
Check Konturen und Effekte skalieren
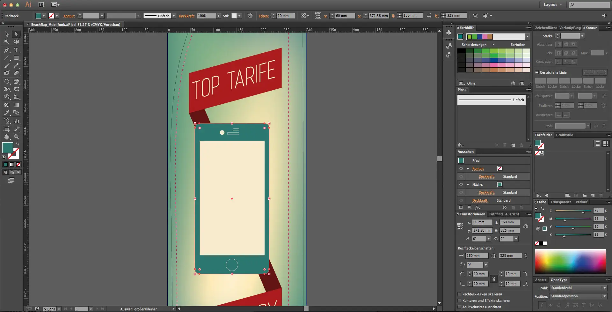459,301
